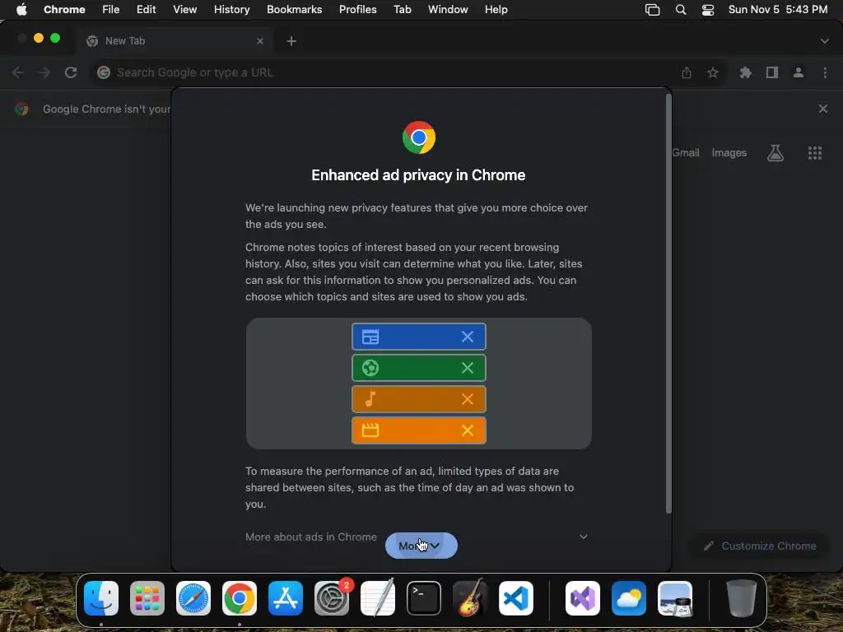Click the date and time in menu bar
The image size is (843, 632).
pos(777,10)
